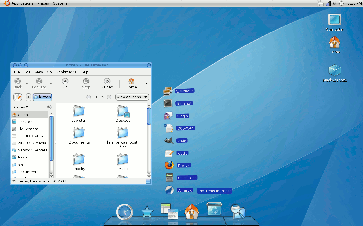Screen dimensions: 363x226
Task: Click the 100% zoom level label
Action: (99, 97)
